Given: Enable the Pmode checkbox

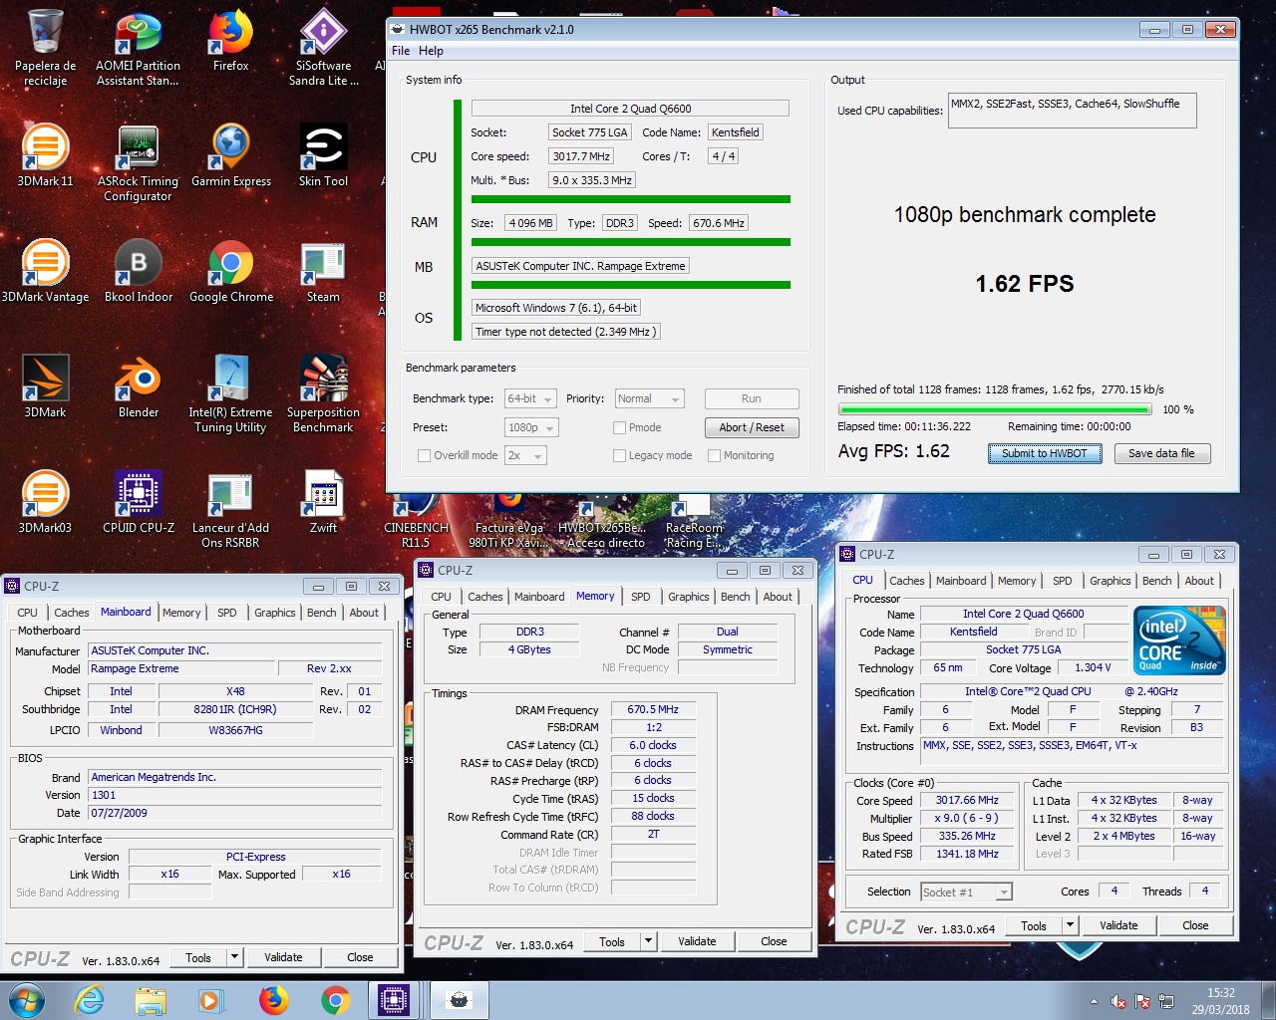Looking at the screenshot, I should click(620, 427).
